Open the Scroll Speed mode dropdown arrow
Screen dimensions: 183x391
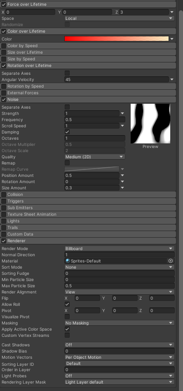click(122, 126)
